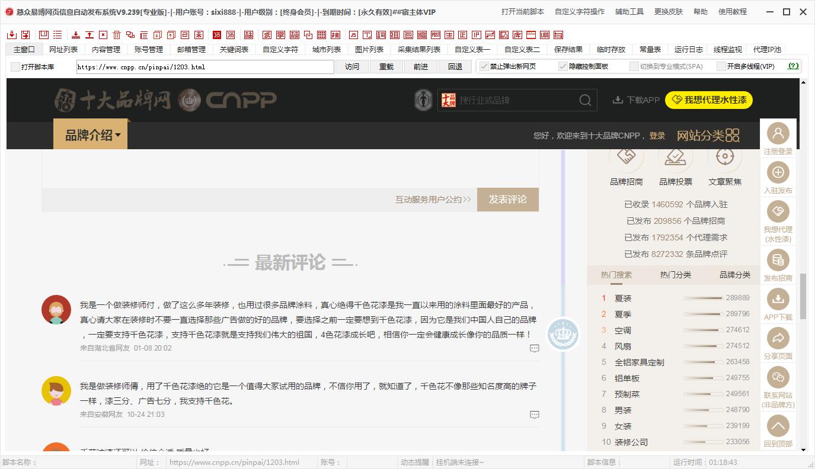Click the 访问 button
Screen dimensions: 815x469
[352, 67]
